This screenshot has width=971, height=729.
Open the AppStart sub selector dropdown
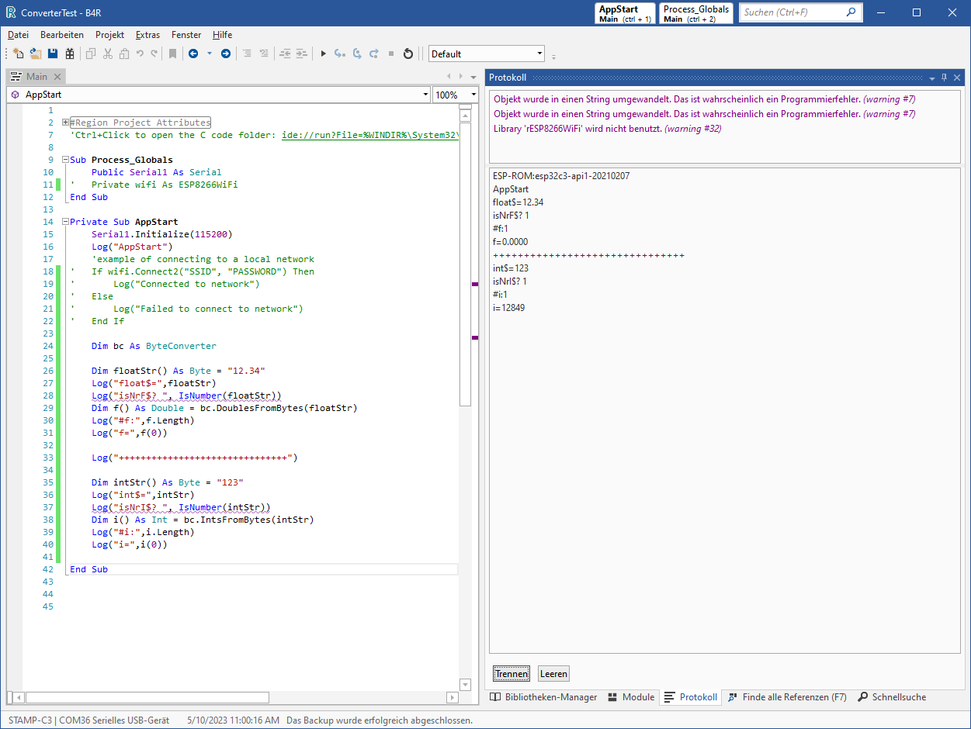[425, 95]
